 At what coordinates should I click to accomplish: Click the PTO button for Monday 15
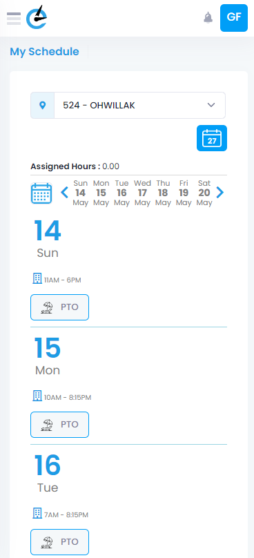[x=60, y=425]
